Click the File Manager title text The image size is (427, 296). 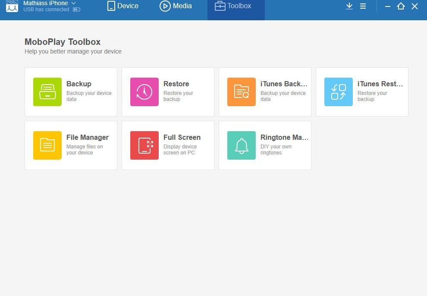pyautogui.click(x=88, y=138)
